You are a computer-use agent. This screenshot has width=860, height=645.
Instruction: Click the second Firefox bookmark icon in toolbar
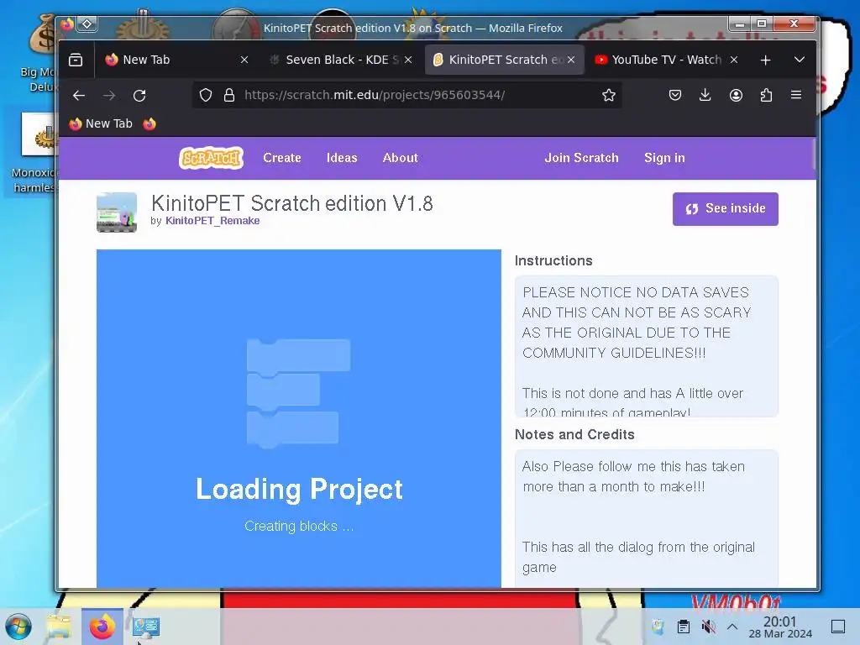click(149, 124)
